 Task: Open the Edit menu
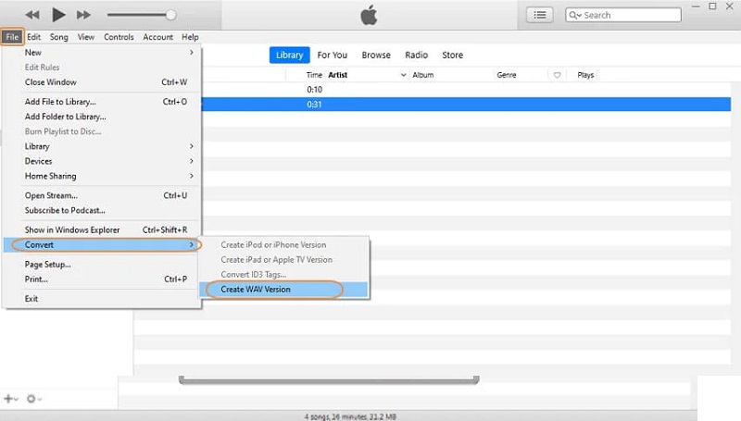33,37
